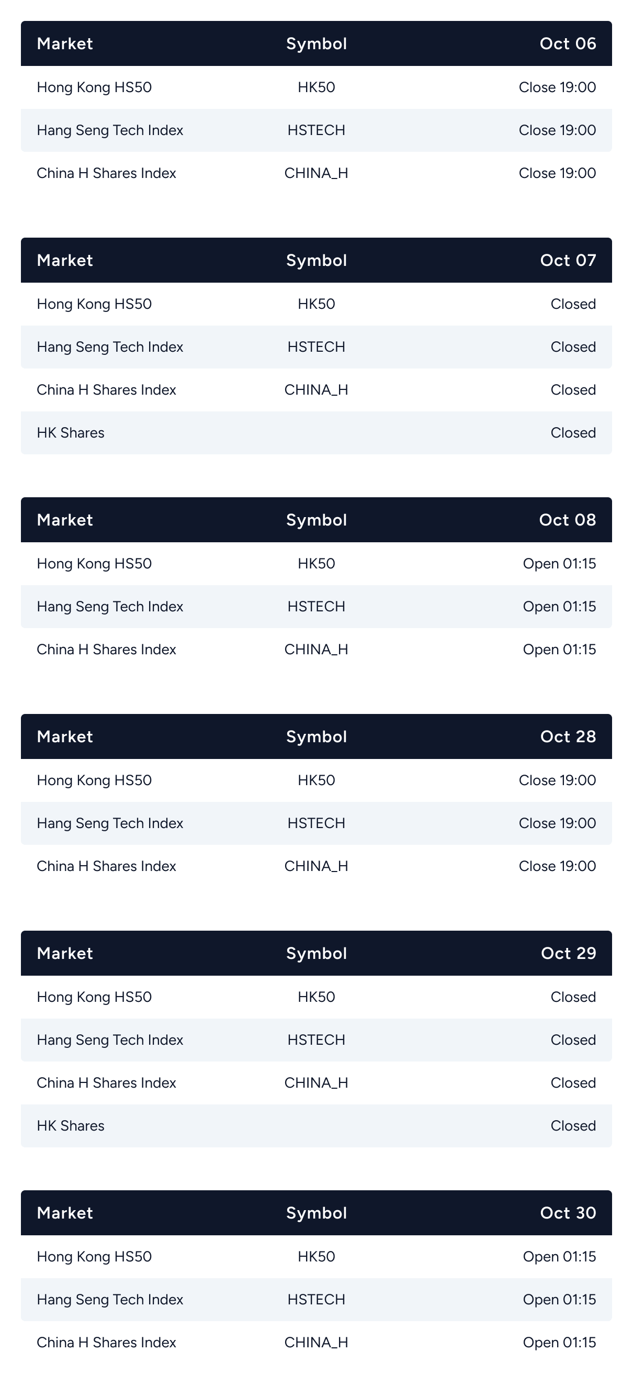Image resolution: width=633 pixels, height=1385 pixels.
Task: Select the HK50 symbol in the Oct 06 table
Action: [x=316, y=87]
